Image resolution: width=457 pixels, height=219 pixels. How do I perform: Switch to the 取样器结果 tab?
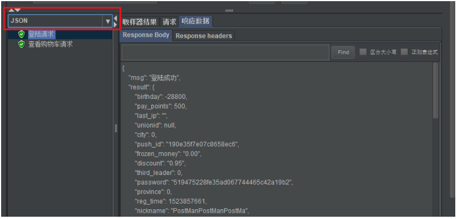pos(140,22)
